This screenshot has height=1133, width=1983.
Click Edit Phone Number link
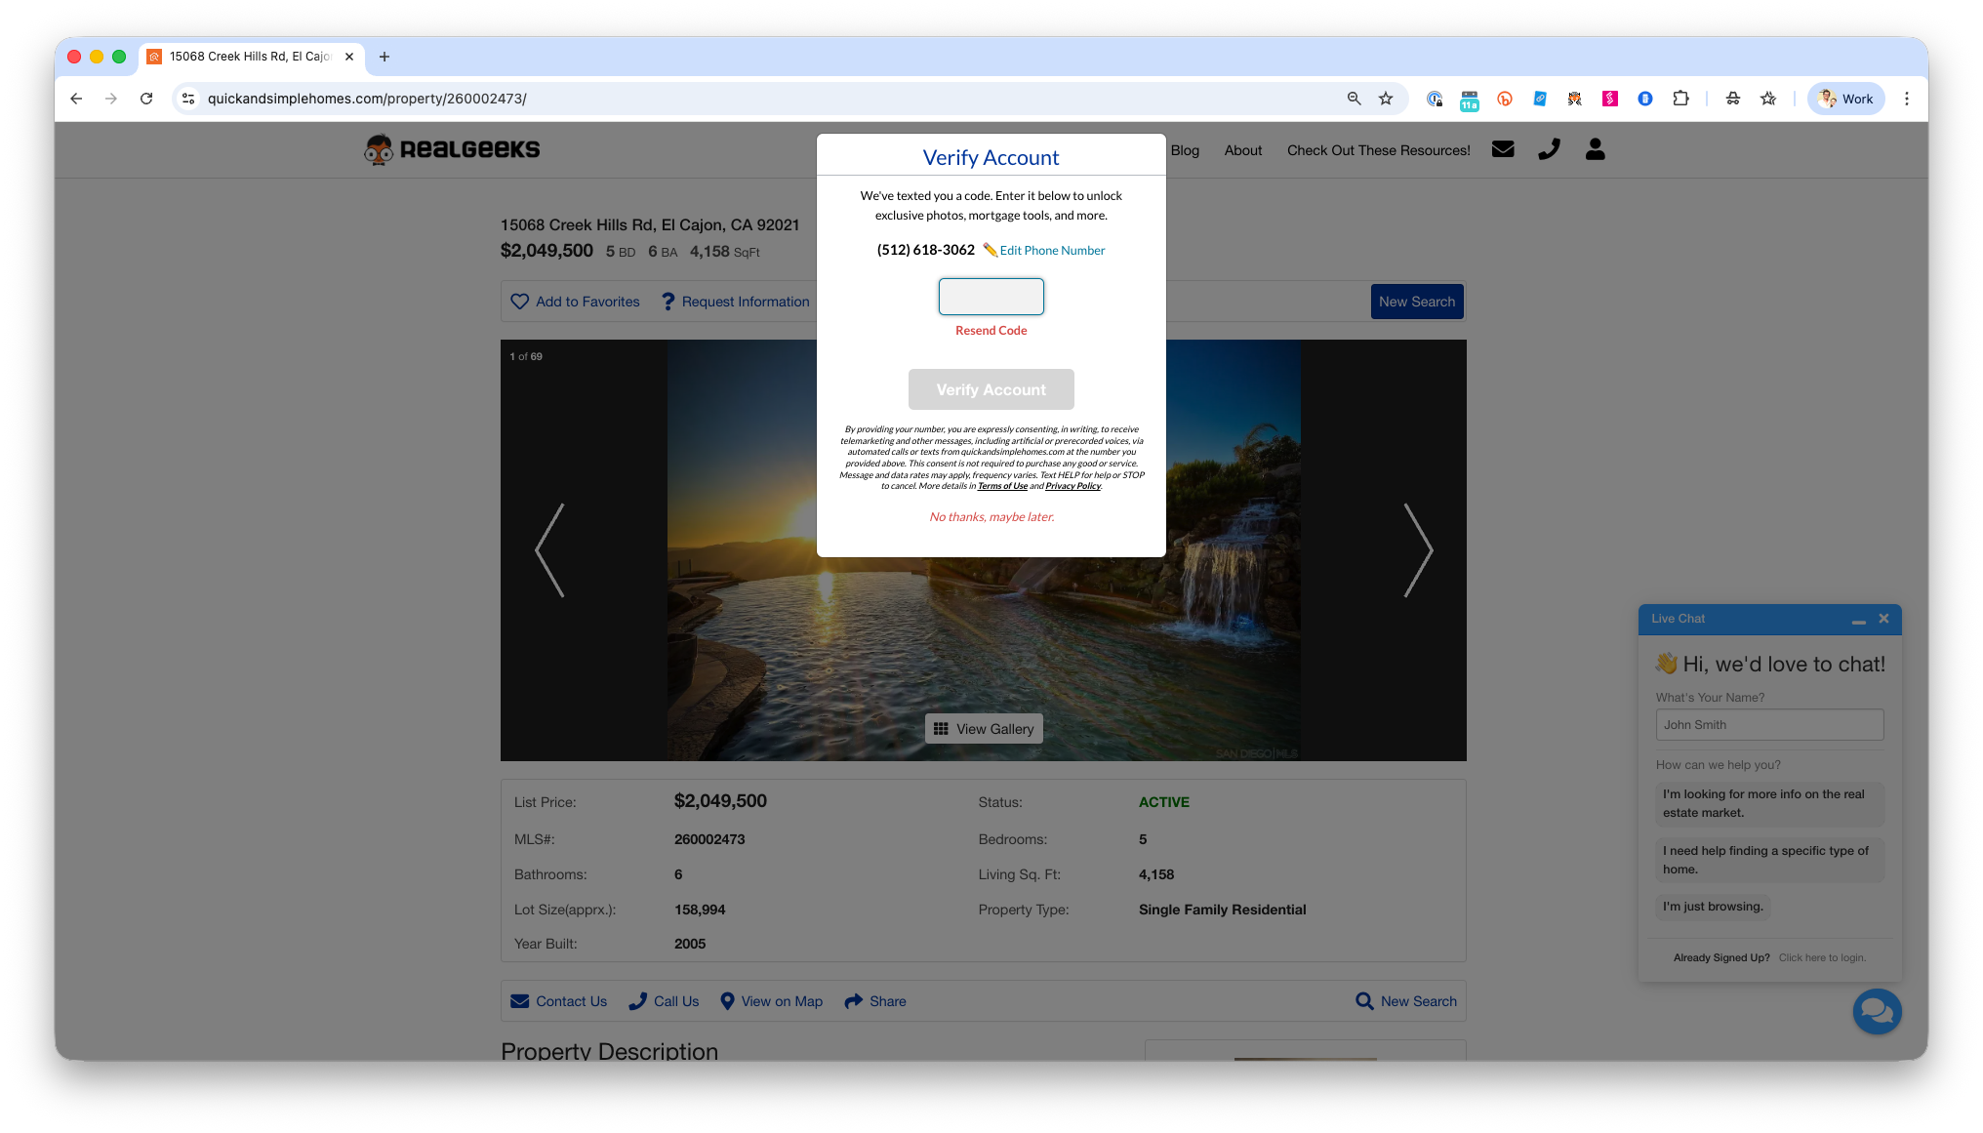click(x=1051, y=251)
